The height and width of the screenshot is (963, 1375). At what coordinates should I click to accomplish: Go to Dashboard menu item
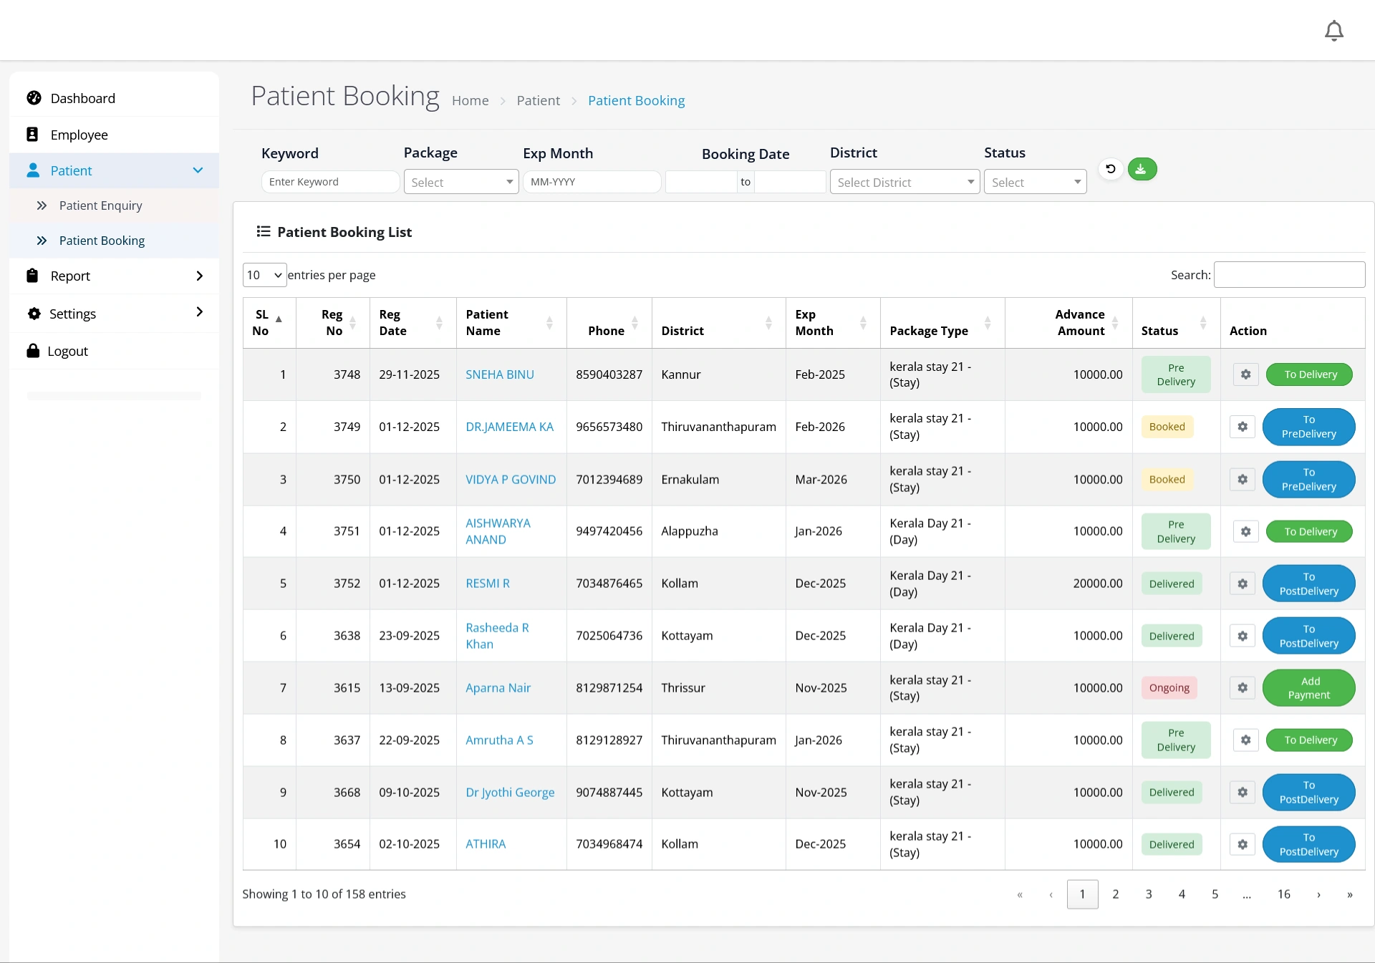point(82,98)
